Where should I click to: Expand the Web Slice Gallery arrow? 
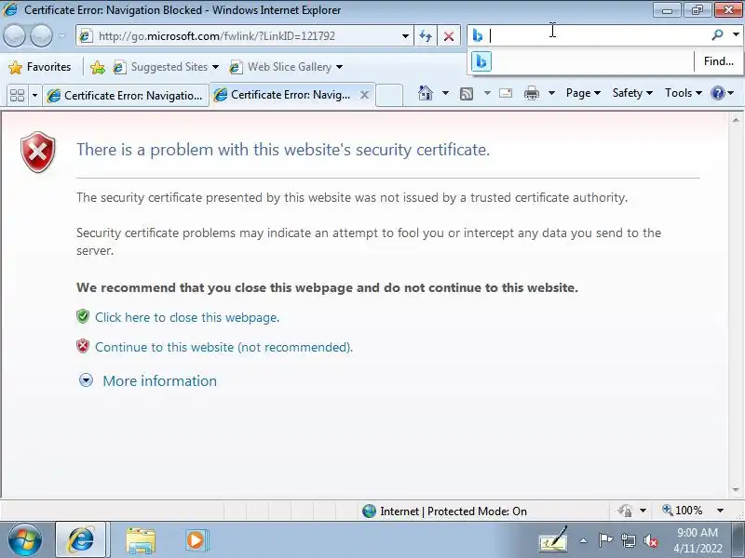pos(339,67)
